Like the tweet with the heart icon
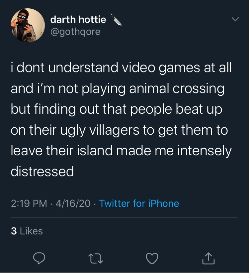The height and width of the screenshot is (273, 249). (x=153, y=258)
